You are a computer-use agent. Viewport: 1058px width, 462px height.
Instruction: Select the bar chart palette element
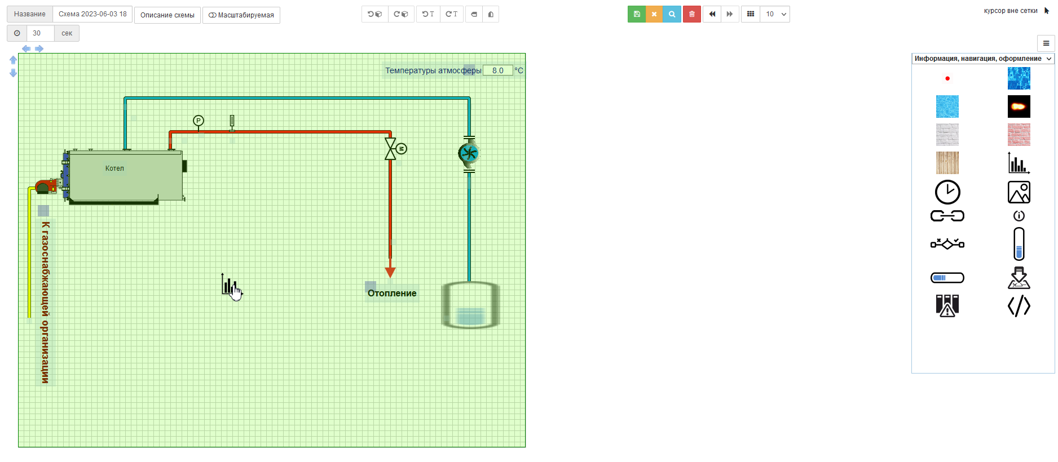point(1019,163)
